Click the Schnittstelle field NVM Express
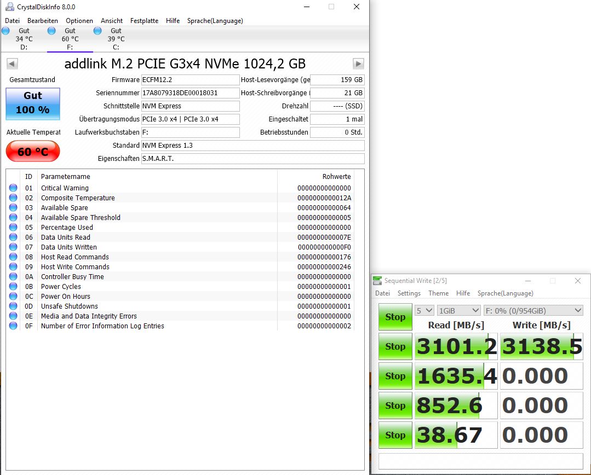Image resolution: width=591 pixels, height=475 pixels. tap(191, 106)
